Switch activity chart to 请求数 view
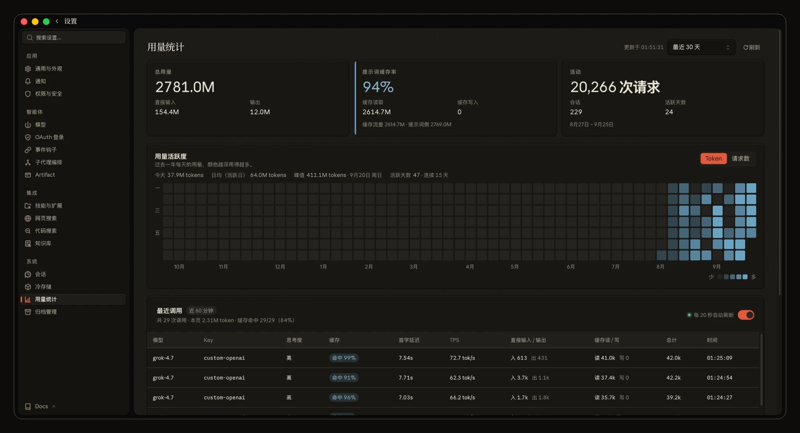Image resolution: width=800 pixels, height=433 pixels. (740, 159)
